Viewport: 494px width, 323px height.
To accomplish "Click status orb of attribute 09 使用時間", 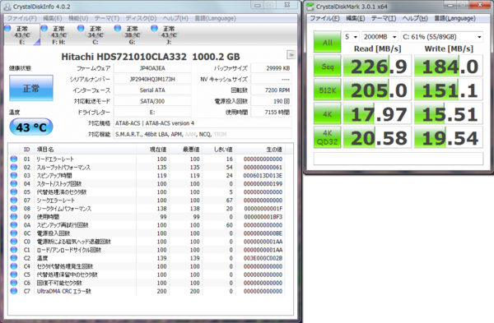I will [x=13, y=216].
